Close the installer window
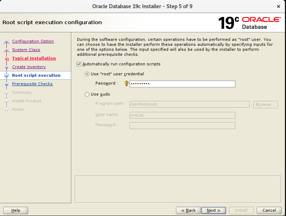The image size is (286, 216). click(x=278, y=6)
